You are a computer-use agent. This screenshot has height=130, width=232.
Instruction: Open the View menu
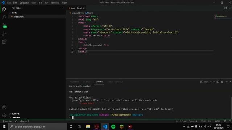coord(34,3)
